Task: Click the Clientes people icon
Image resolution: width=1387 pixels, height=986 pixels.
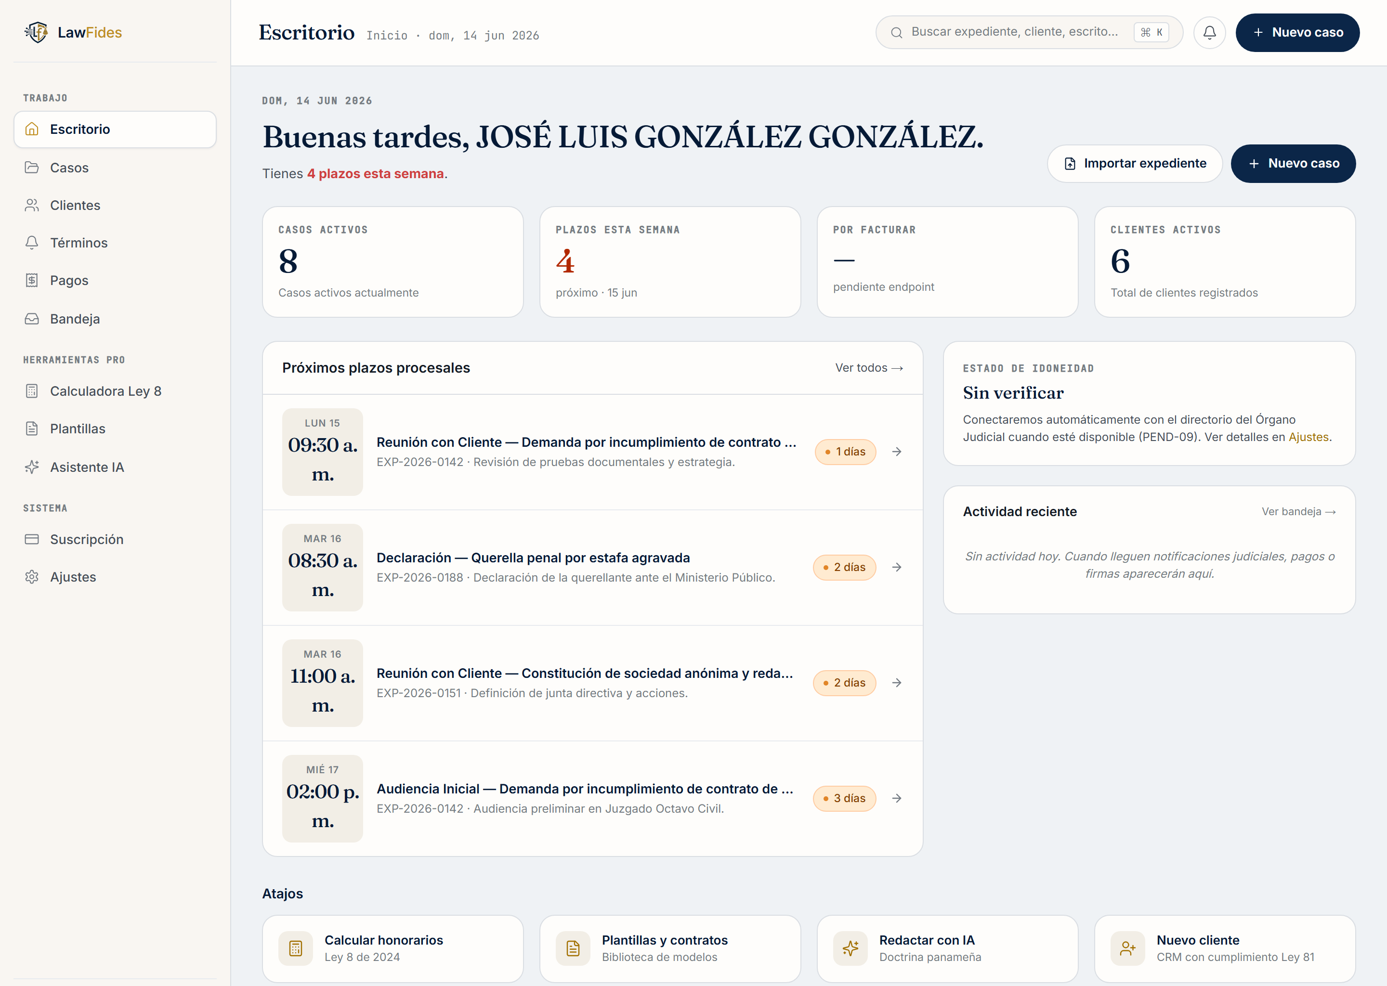Action: (x=32, y=205)
